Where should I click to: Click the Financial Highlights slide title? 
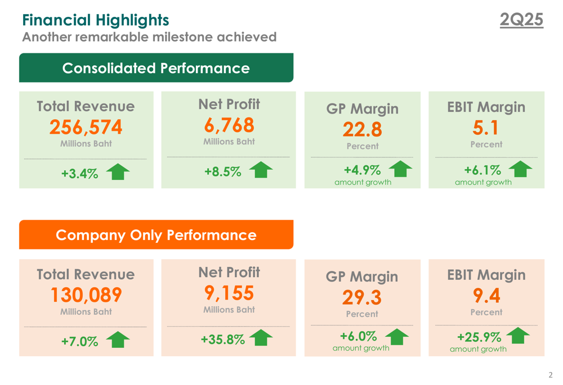pyautogui.click(x=95, y=20)
